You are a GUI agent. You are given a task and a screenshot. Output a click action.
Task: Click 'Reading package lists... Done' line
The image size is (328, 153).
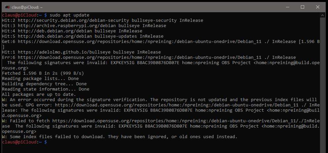(40, 79)
